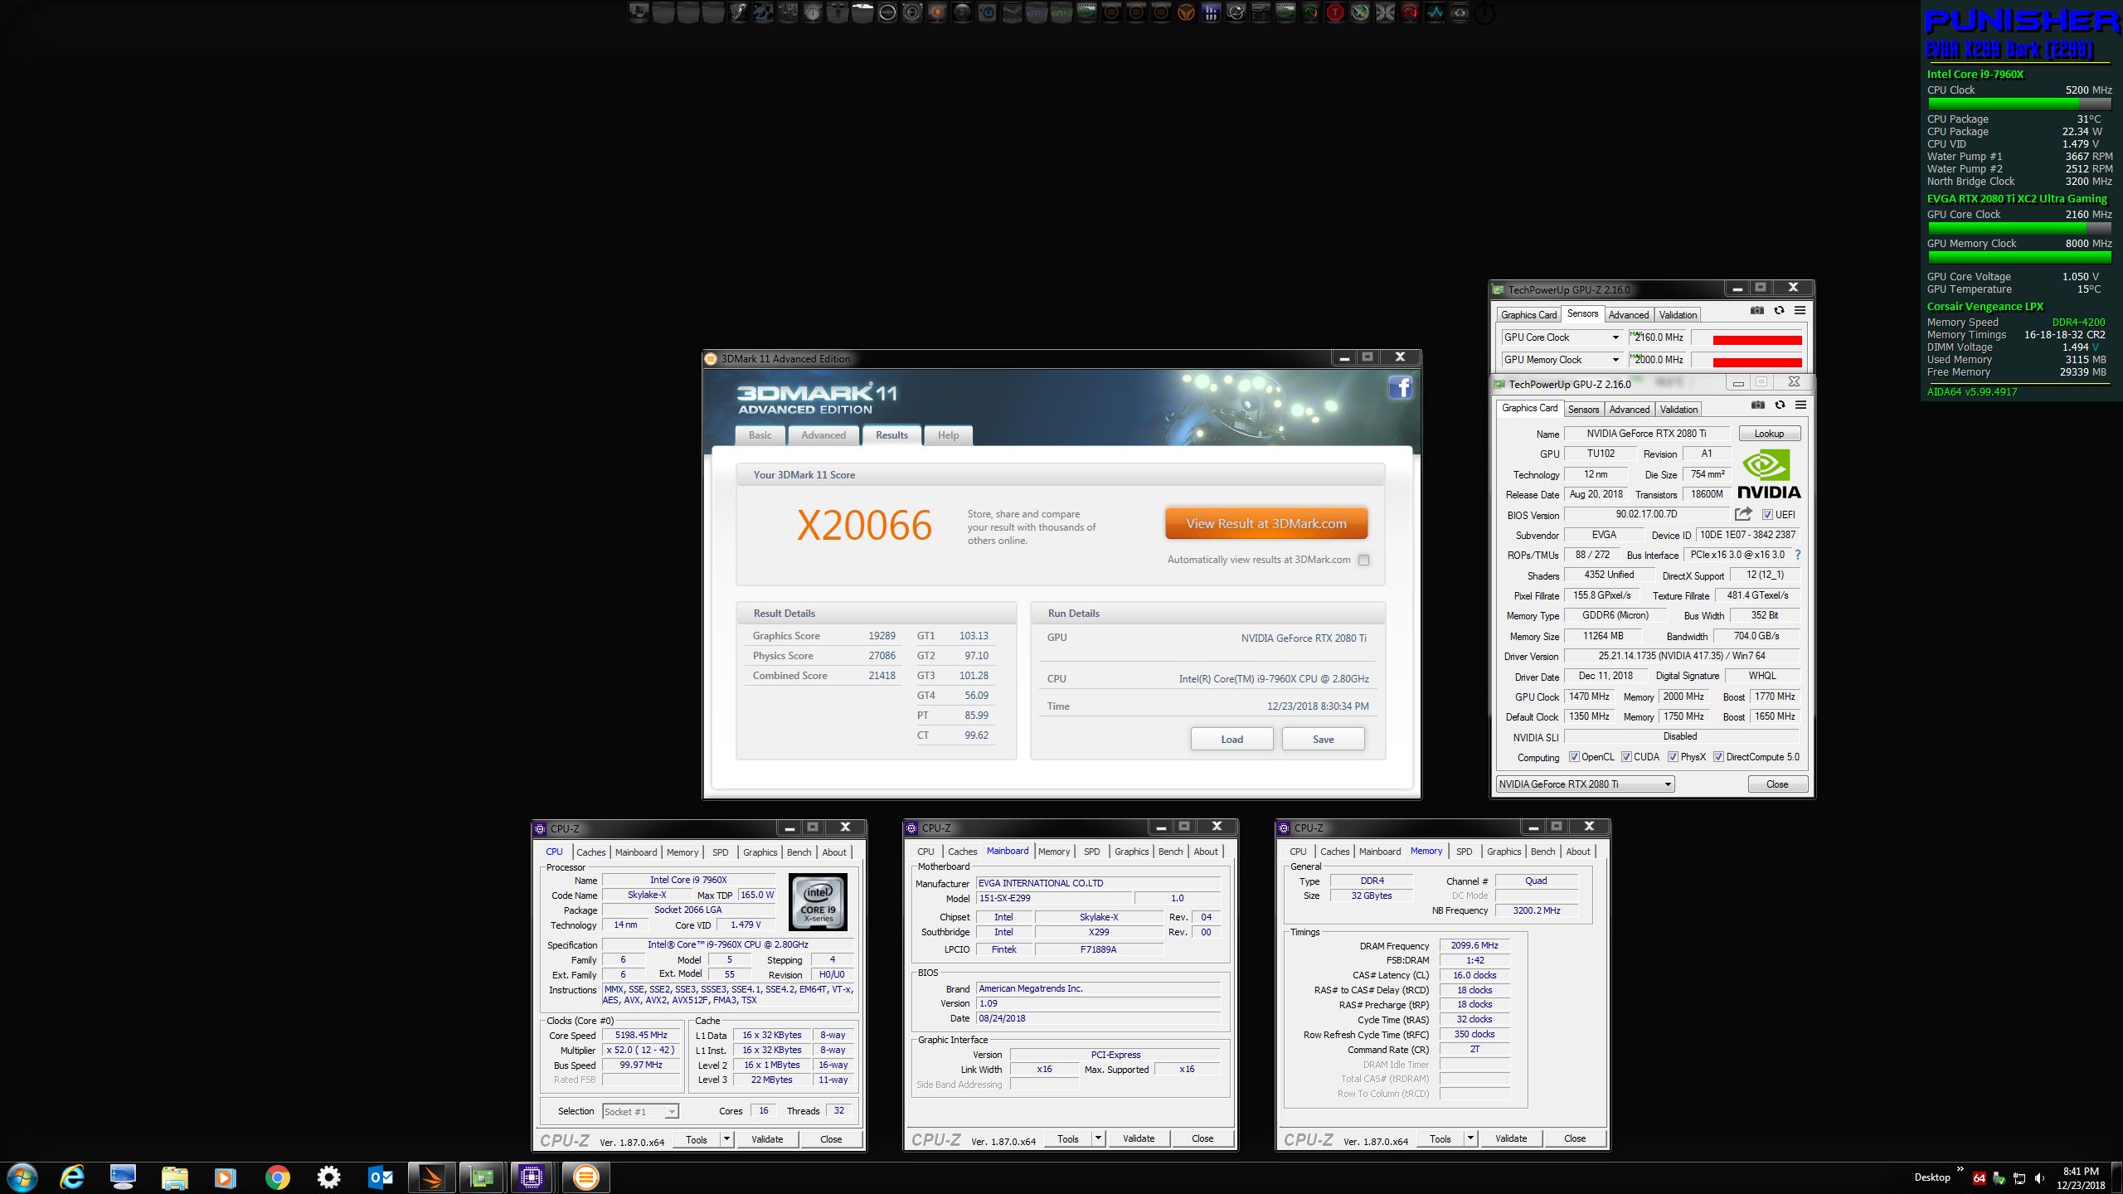Open the Caches tab in CPU-Z
This screenshot has width=2123, height=1194.
590,852
